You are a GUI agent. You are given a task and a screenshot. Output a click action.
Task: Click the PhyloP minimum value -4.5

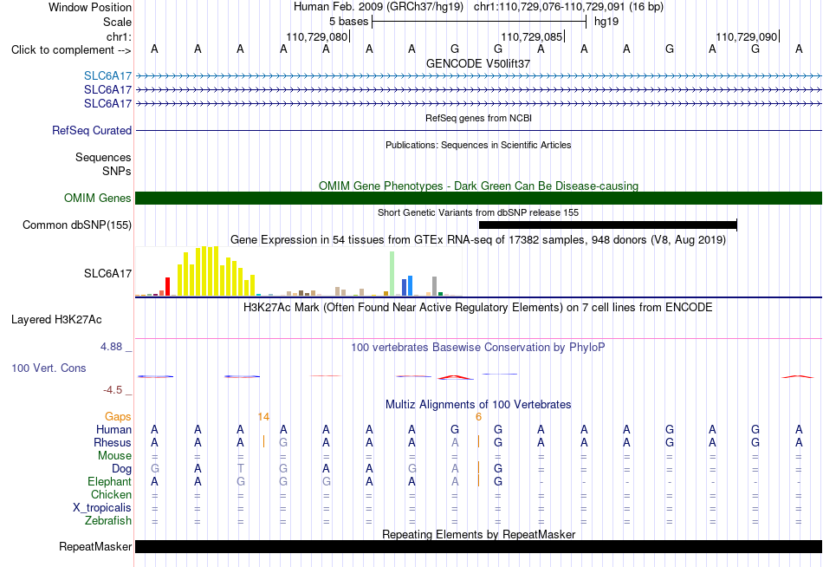(x=113, y=390)
